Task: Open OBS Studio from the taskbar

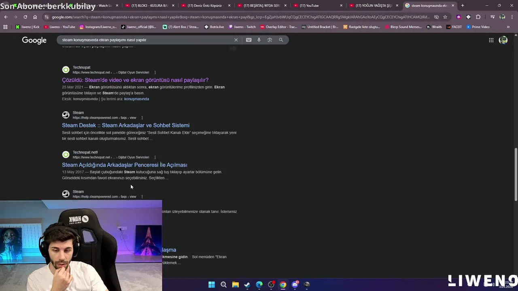Action: [271, 285]
